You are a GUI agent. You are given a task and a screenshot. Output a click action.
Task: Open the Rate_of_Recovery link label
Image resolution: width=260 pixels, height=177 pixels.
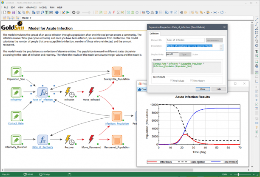[x=42, y=147]
